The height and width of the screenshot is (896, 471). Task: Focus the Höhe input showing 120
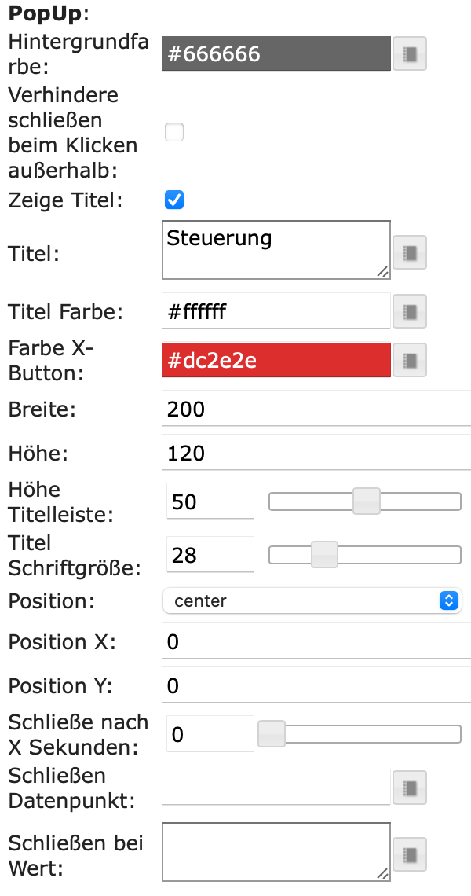pyautogui.click(x=316, y=454)
